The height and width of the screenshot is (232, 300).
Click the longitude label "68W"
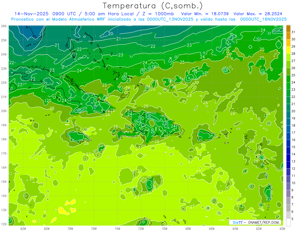tap(188, 228)
